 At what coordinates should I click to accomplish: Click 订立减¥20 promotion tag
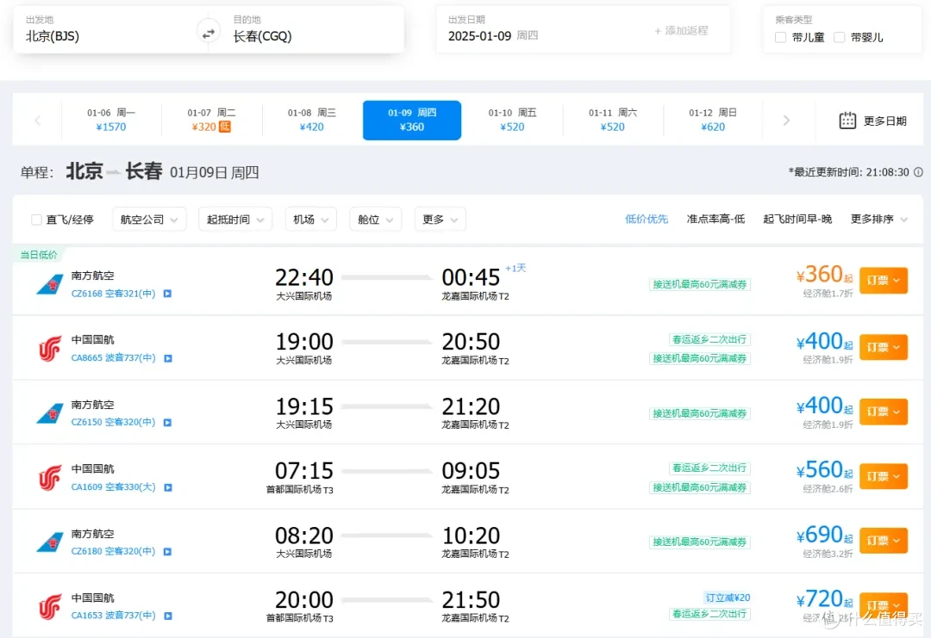click(728, 598)
